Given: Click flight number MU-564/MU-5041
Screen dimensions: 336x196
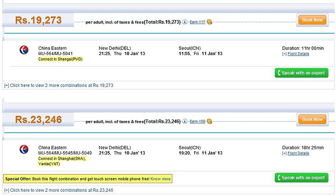Looking at the screenshot, I should point(56,54).
